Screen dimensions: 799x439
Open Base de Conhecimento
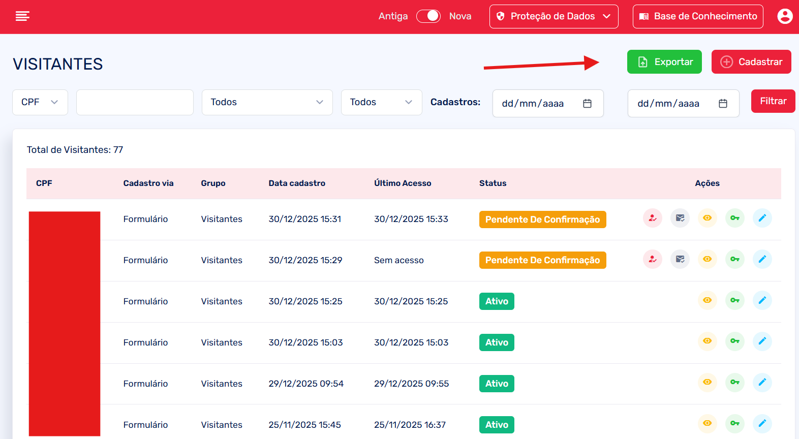tap(697, 16)
